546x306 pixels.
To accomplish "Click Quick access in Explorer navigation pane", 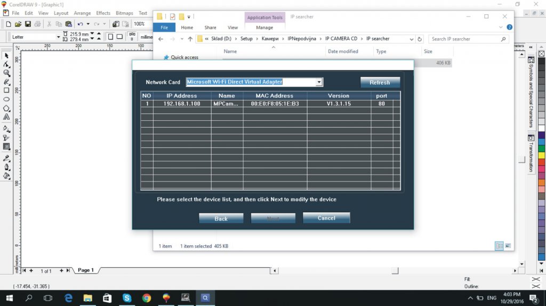I will [184, 57].
